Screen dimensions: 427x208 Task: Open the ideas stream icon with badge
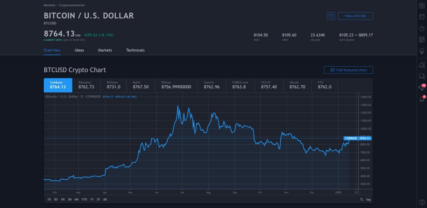(422, 87)
